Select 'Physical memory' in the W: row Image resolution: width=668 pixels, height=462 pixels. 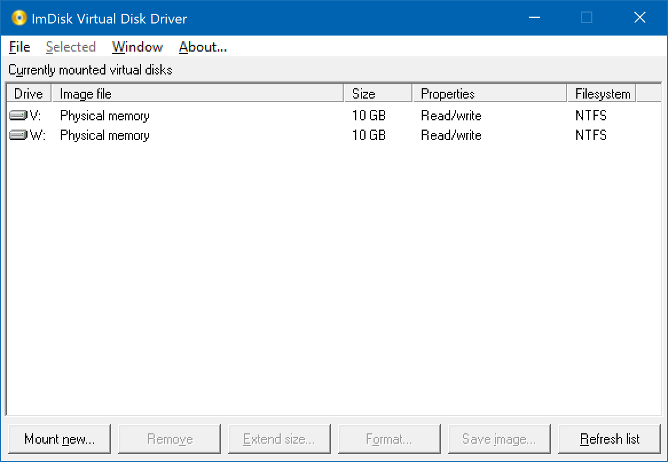coord(104,135)
